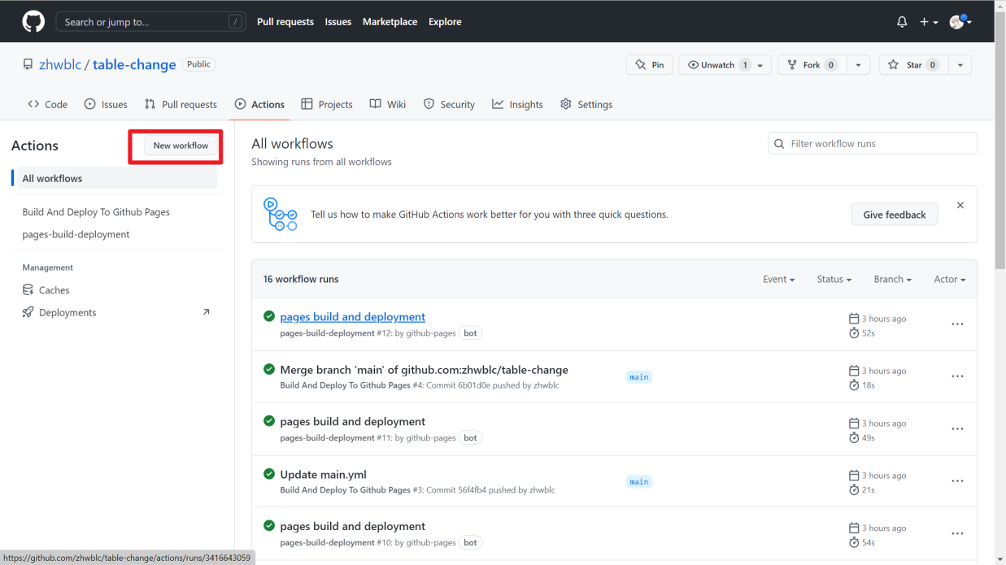Switch to the repository Pull requests tab

click(181, 104)
